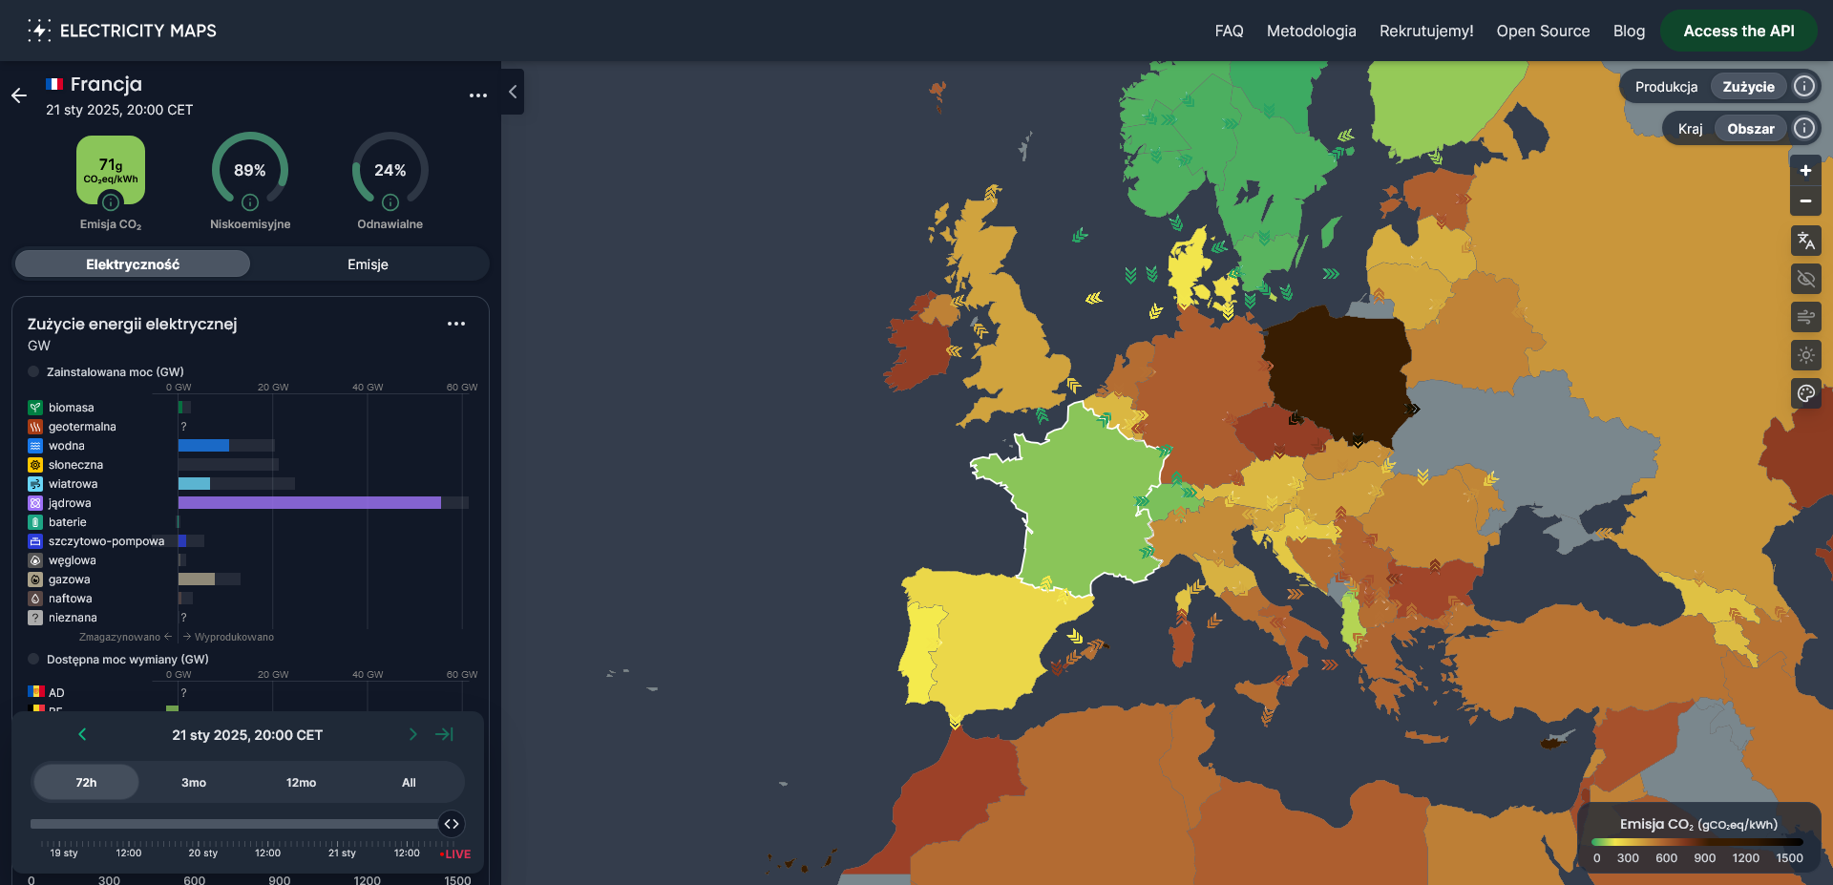Select the All time range
The width and height of the screenshot is (1833, 885).
pyautogui.click(x=409, y=783)
